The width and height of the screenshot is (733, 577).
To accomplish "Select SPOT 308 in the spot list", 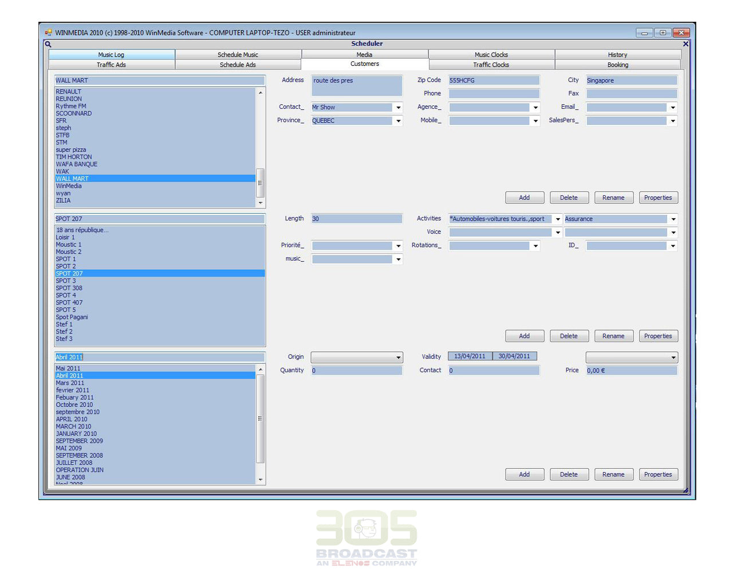I will (69, 288).
